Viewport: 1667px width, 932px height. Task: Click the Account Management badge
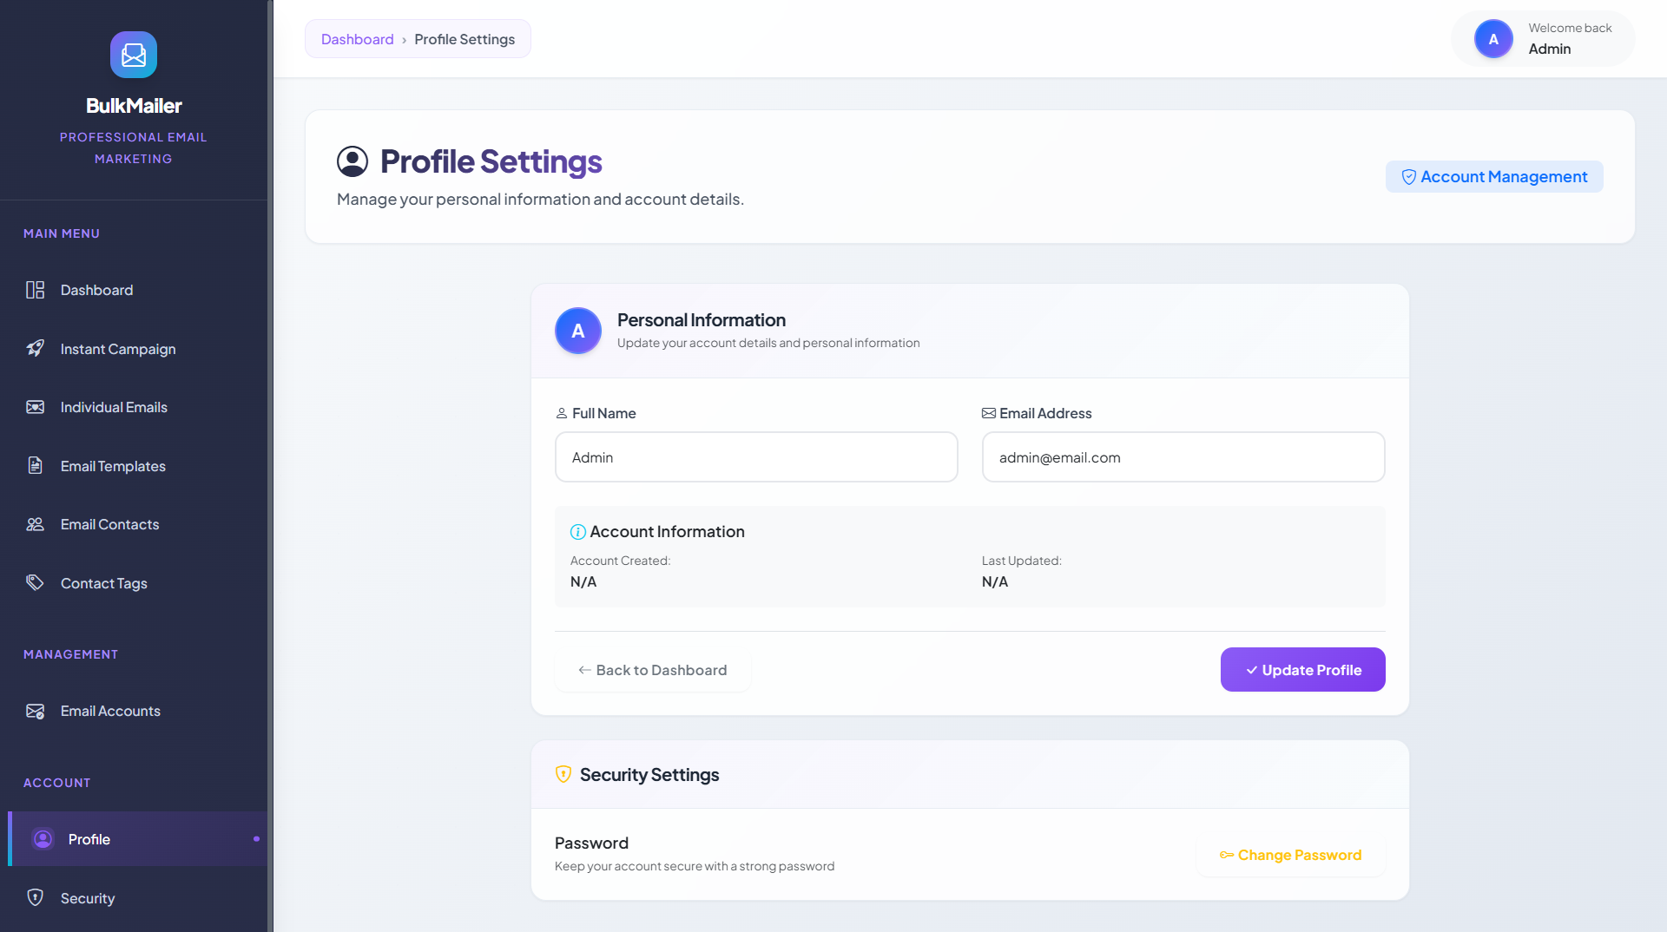coord(1494,177)
